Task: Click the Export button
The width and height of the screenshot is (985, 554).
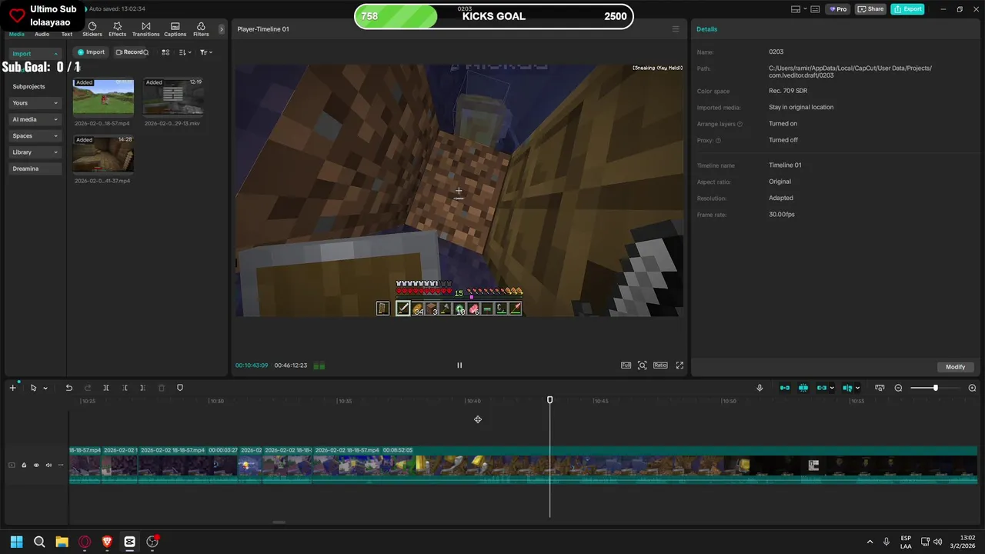Action: pyautogui.click(x=907, y=9)
